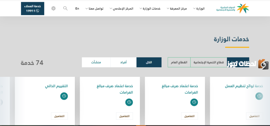270x126 pixels.
Task: Open the التقييم الذاتي service title
Action: pyautogui.click(x=56, y=86)
